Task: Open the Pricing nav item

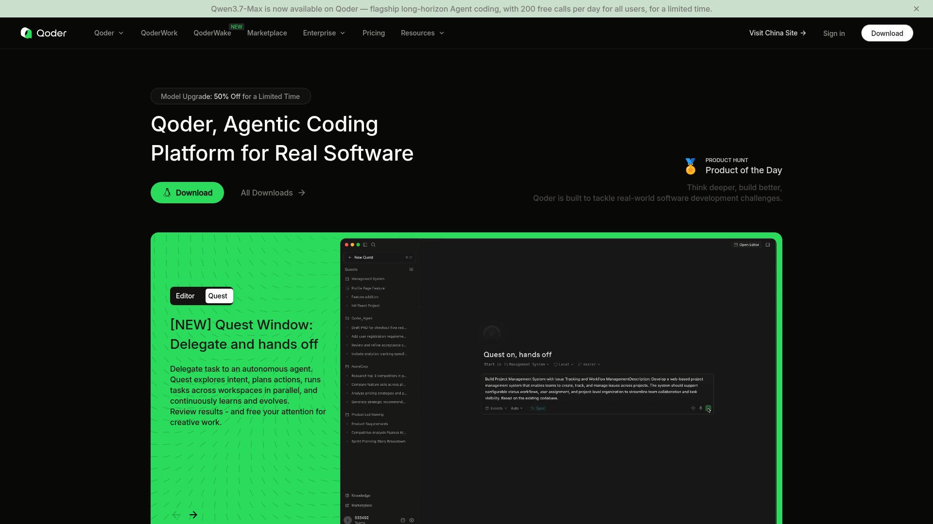Action: point(374,33)
